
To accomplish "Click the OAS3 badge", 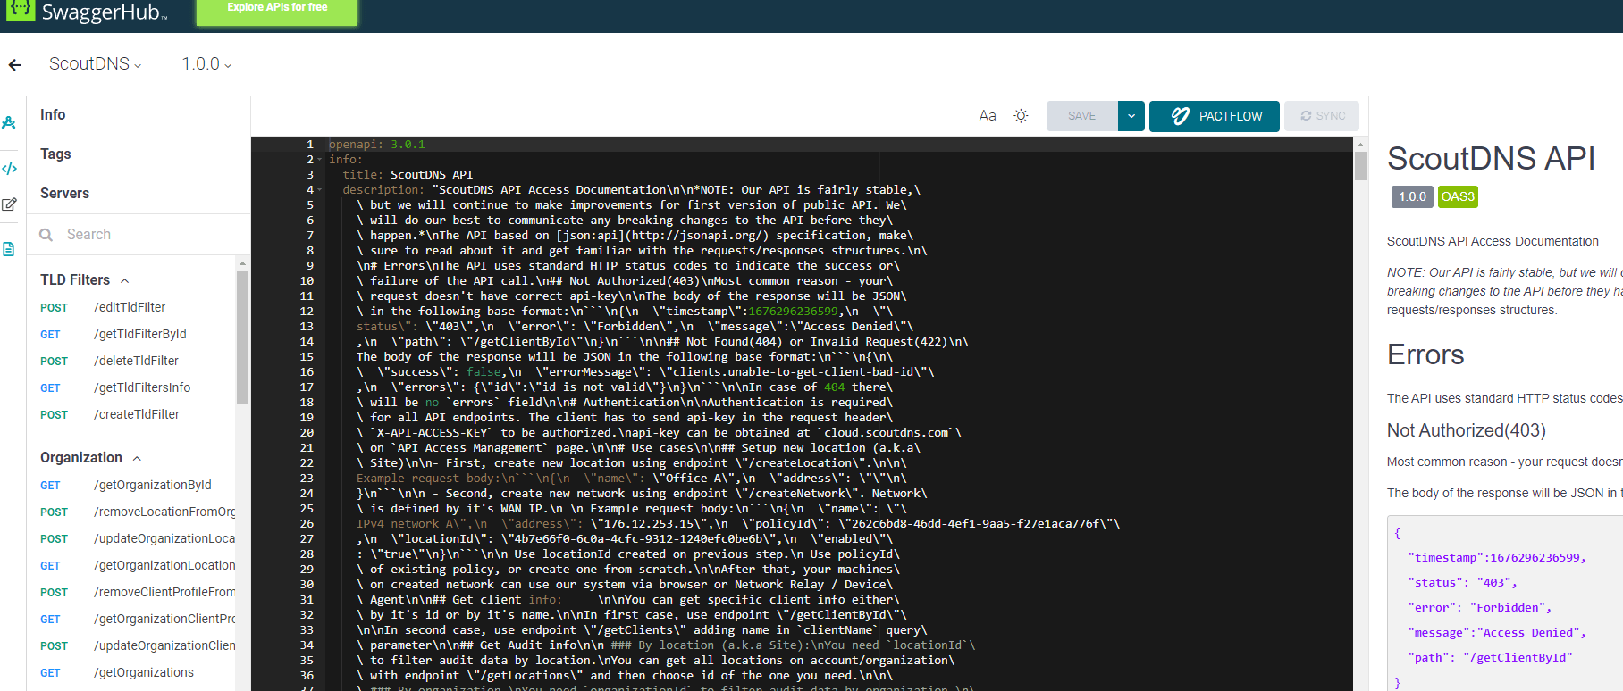I will (x=1458, y=196).
